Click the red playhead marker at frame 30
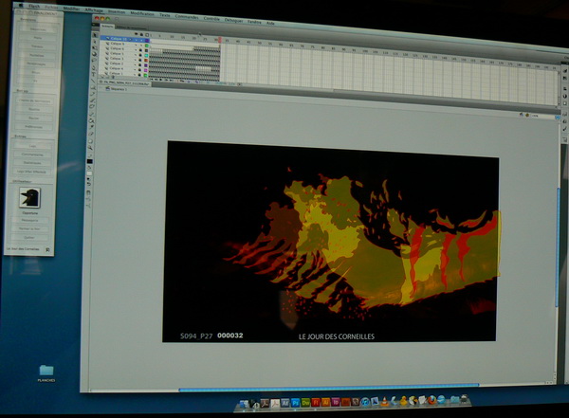 click(x=220, y=39)
